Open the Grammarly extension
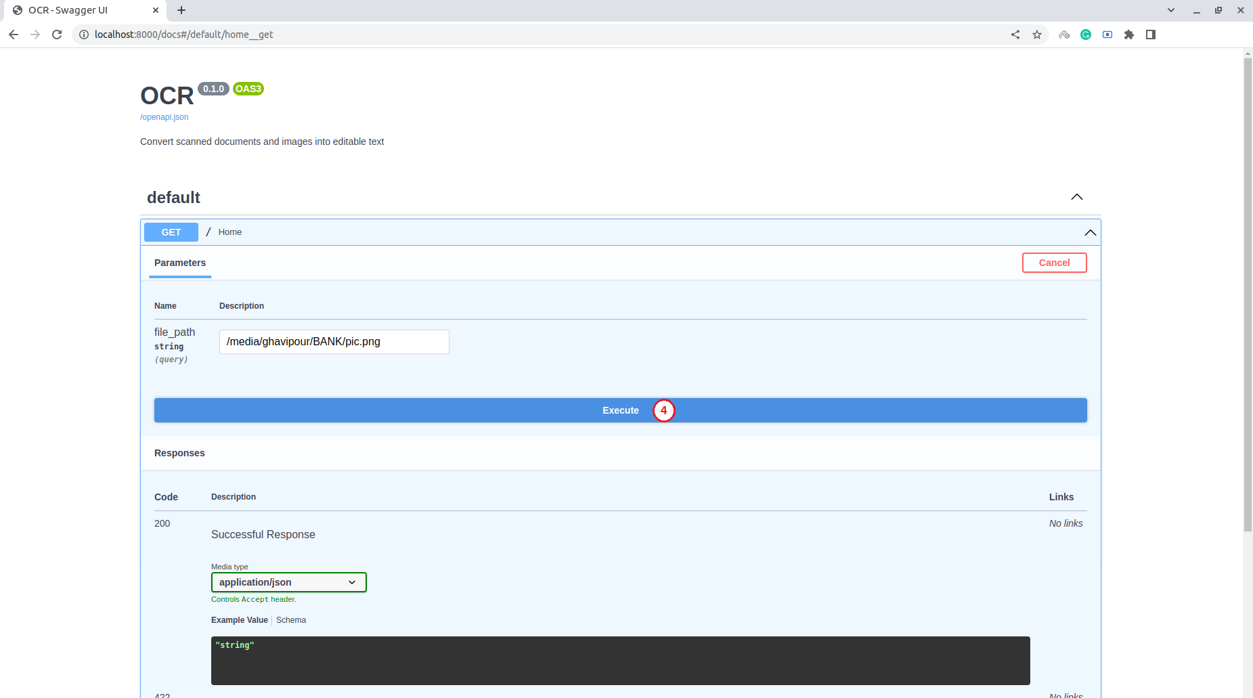Image resolution: width=1253 pixels, height=698 pixels. (1086, 35)
